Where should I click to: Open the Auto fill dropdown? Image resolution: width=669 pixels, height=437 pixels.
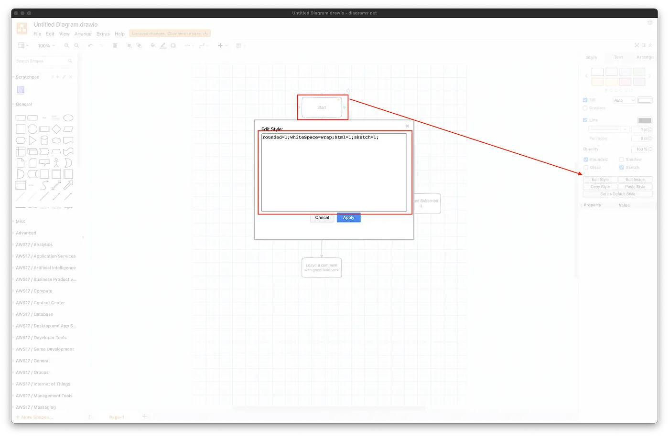pos(624,100)
